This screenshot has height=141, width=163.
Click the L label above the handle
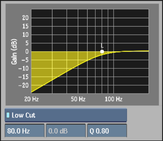pos(102,45)
